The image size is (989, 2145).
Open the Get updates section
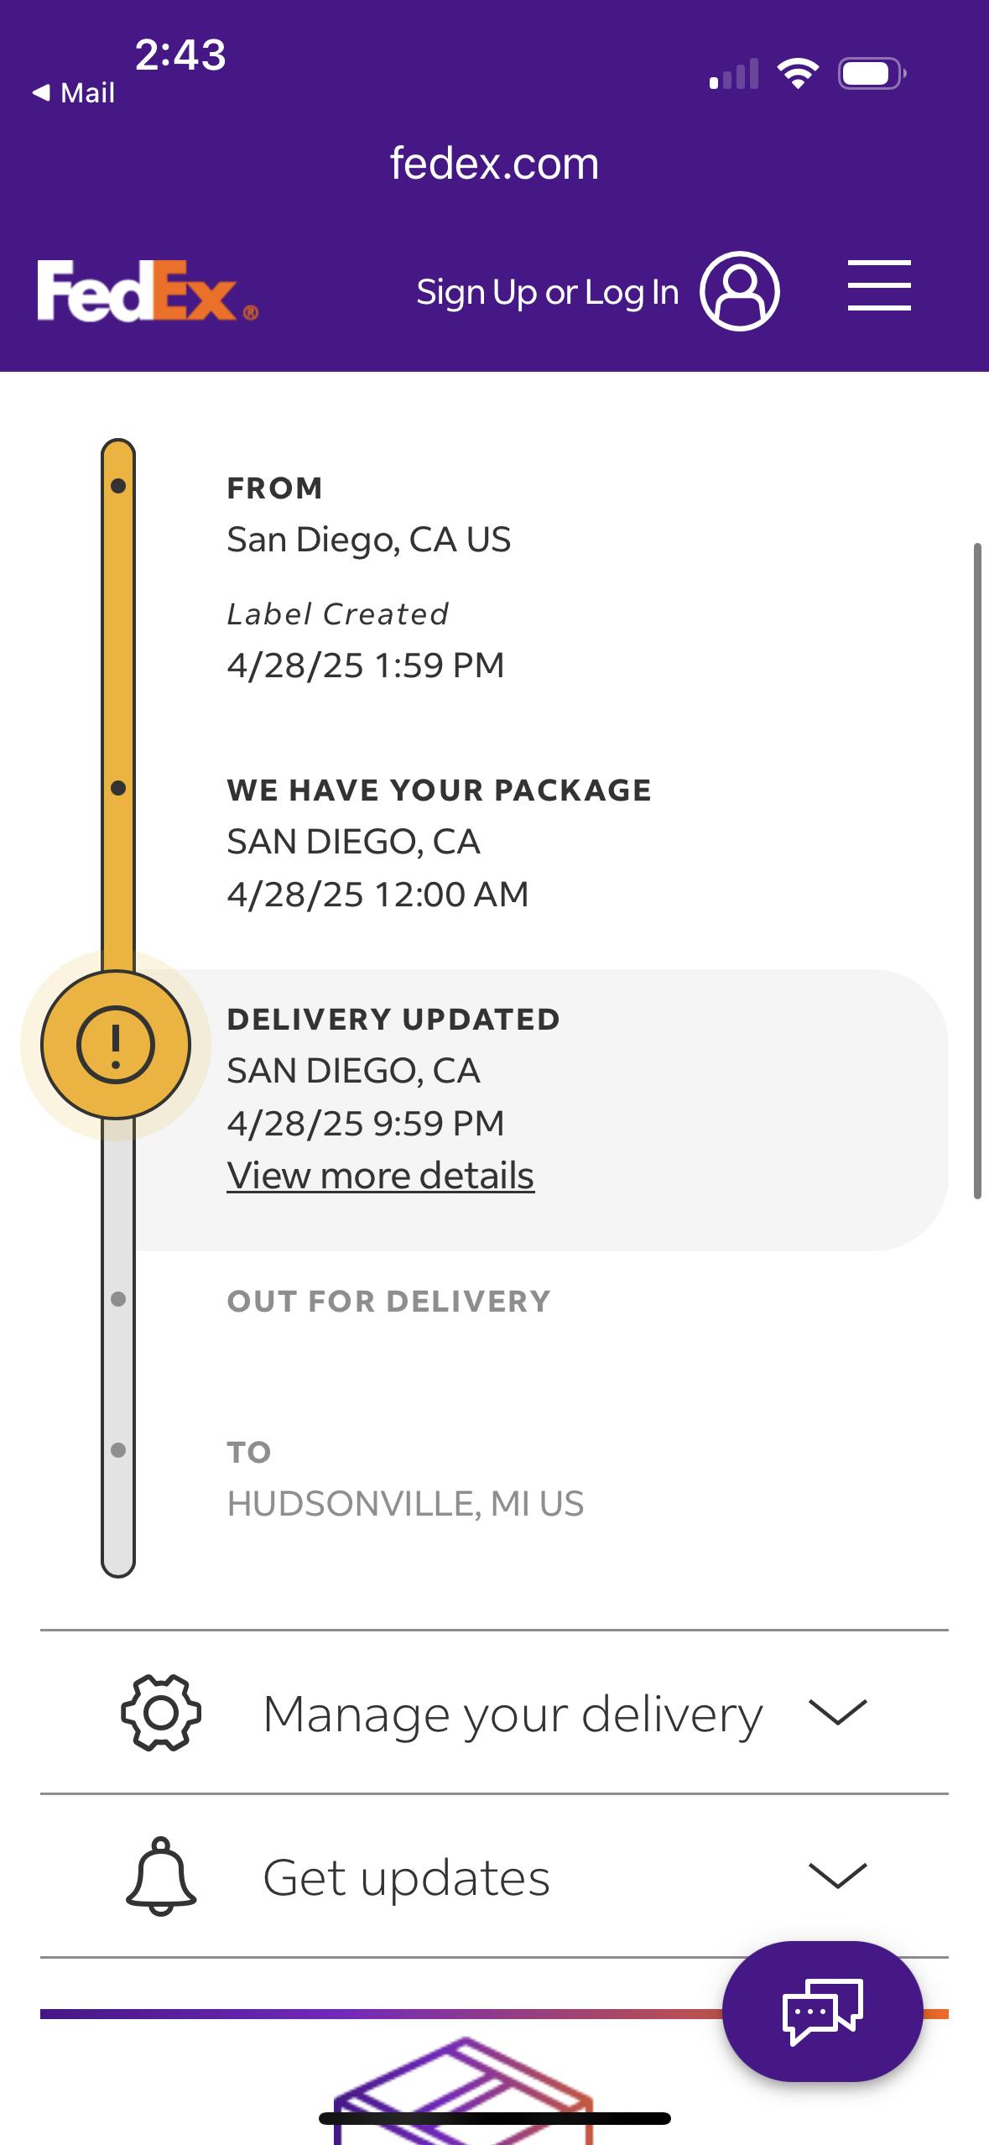point(406,1876)
